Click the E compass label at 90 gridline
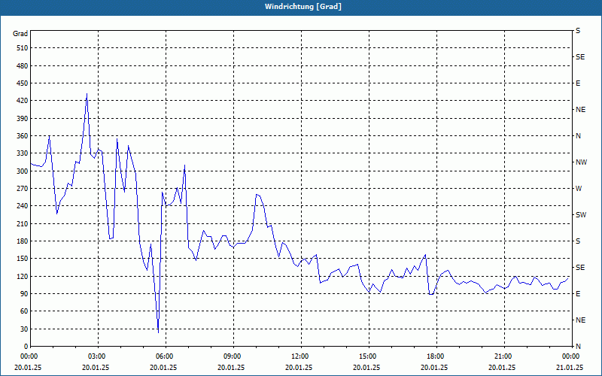Image resolution: width=602 pixels, height=376 pixels. [x=578, y=294]
